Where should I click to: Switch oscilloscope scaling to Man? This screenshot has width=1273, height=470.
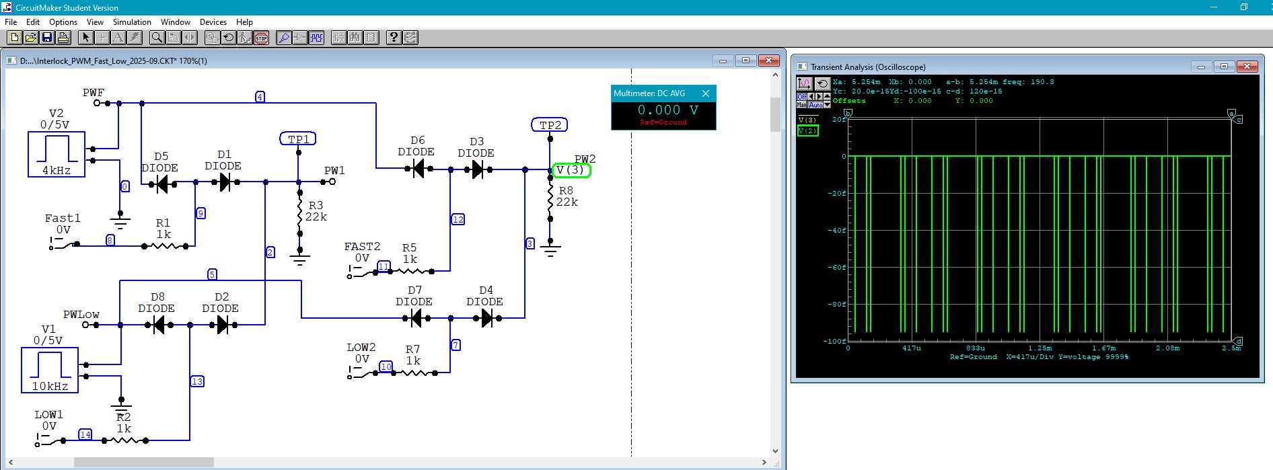click(801, 105)
